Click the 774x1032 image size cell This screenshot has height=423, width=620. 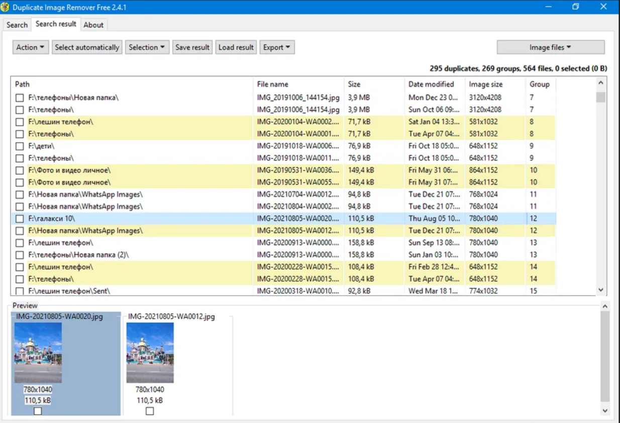click(x=483, y=291)
